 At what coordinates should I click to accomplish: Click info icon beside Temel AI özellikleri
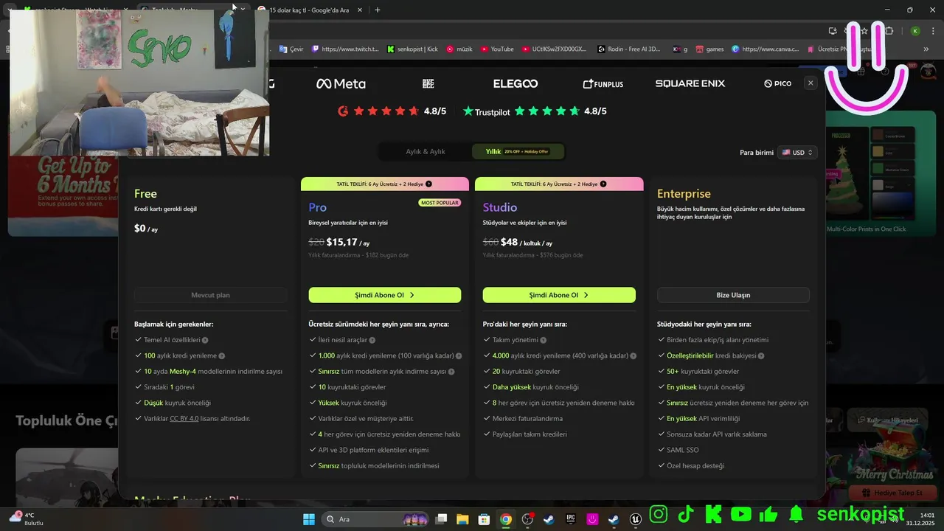coord(205,340)
